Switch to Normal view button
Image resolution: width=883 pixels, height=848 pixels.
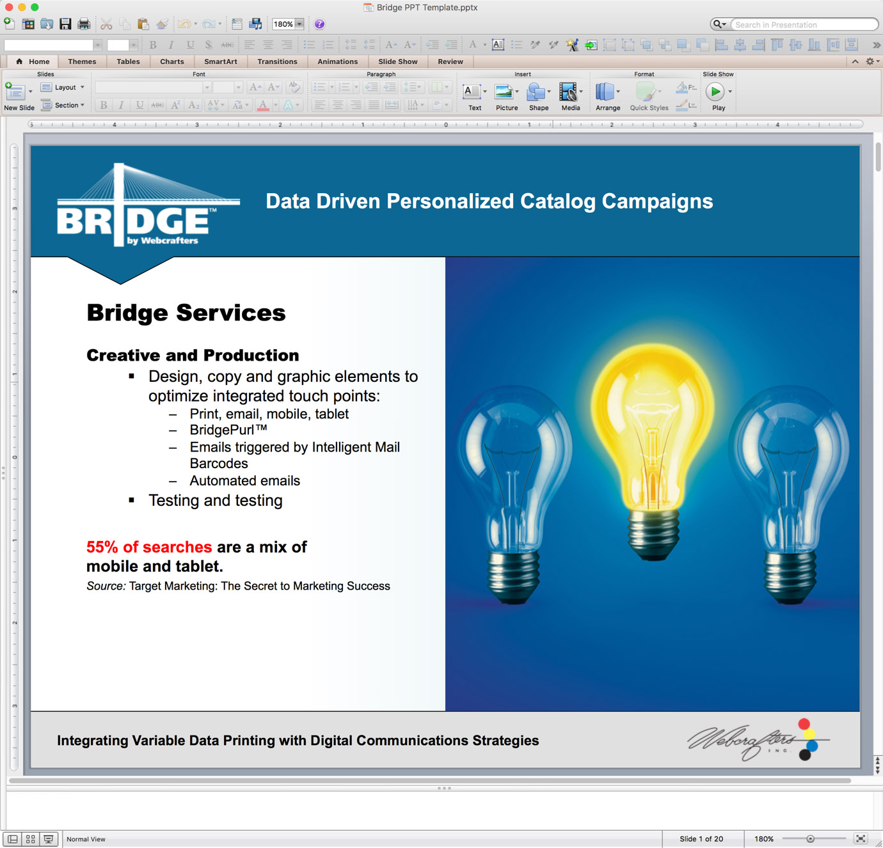point(13,839)
